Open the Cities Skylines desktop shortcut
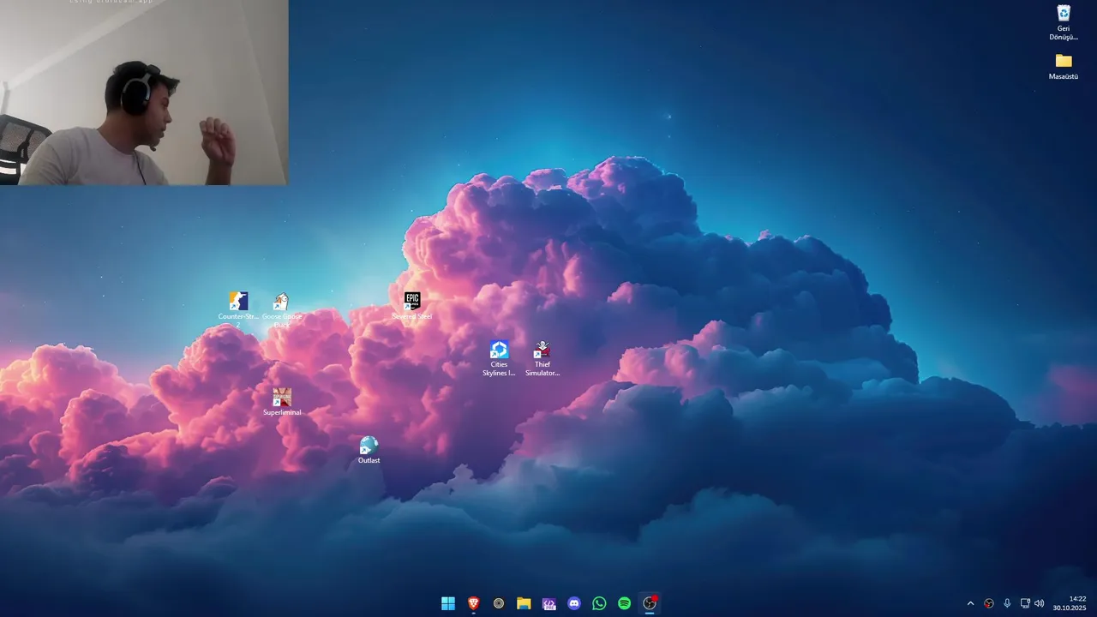1097x617 pixels. point(499,357)
